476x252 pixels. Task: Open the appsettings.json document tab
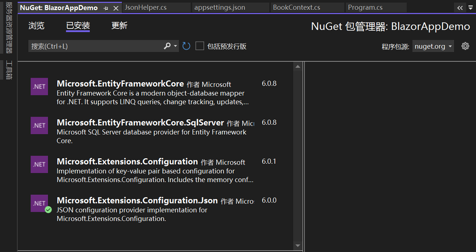pos(220,8)
